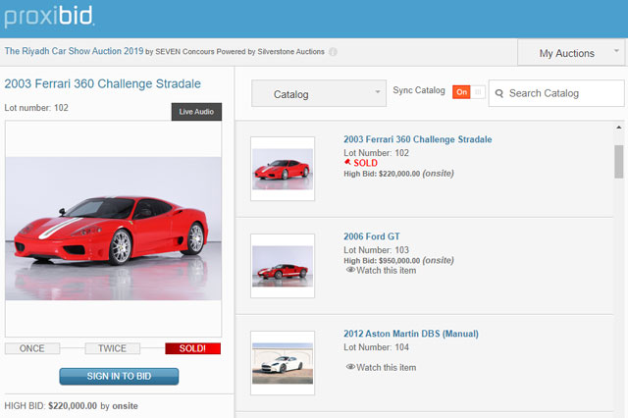628x418 pixels.
Task: Click the catalog scrollbar thumb
Action: pyautogui.click(x=619, y=161)
